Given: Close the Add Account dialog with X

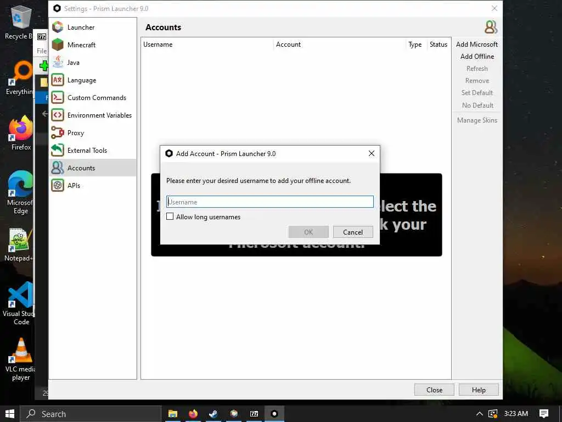Looking at the screenshot, I should 372,154.
